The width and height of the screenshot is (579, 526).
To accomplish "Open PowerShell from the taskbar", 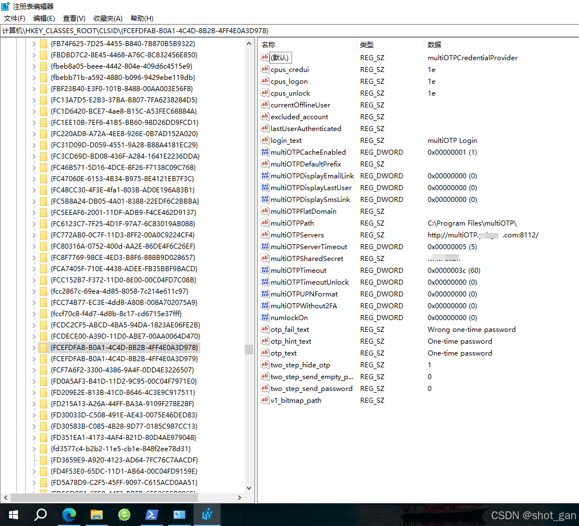I will [152, 515].
